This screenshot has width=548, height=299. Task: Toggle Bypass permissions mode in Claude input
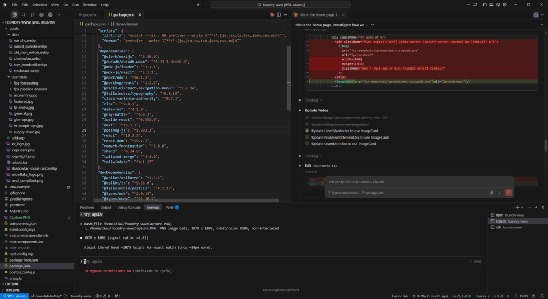[x=343, y=193]
